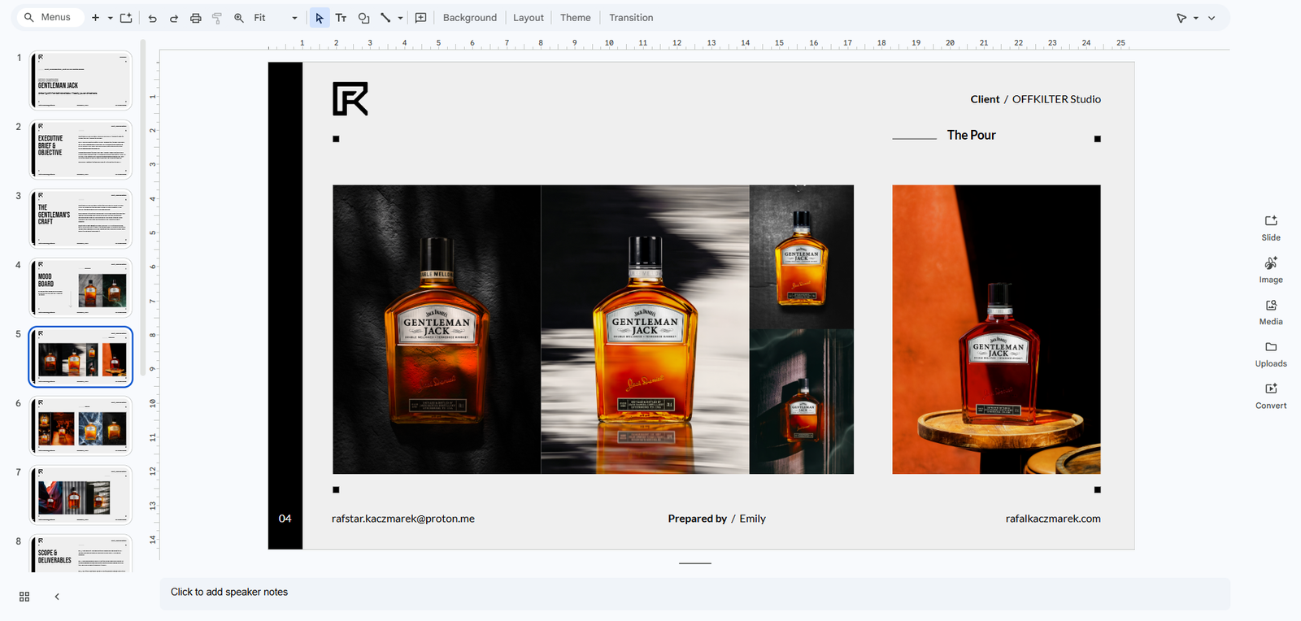Collapse the filmstrip with the left arrow

[57, 597]
